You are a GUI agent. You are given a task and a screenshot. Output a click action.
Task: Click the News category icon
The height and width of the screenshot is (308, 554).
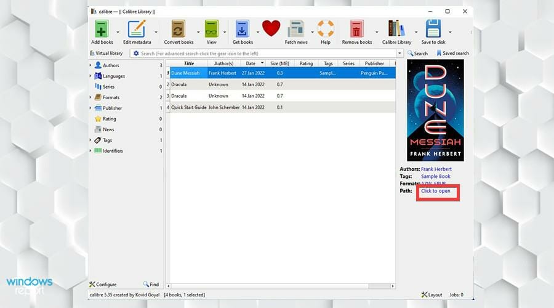(98, 129)
